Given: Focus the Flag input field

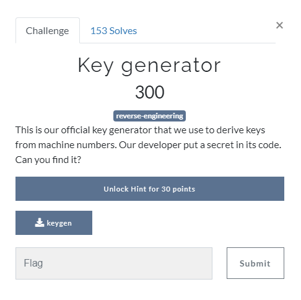Looking at the screenshot, I should (x=114, y=263).
